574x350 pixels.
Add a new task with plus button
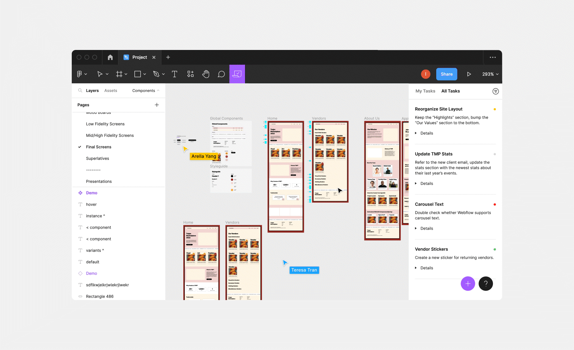468,284
